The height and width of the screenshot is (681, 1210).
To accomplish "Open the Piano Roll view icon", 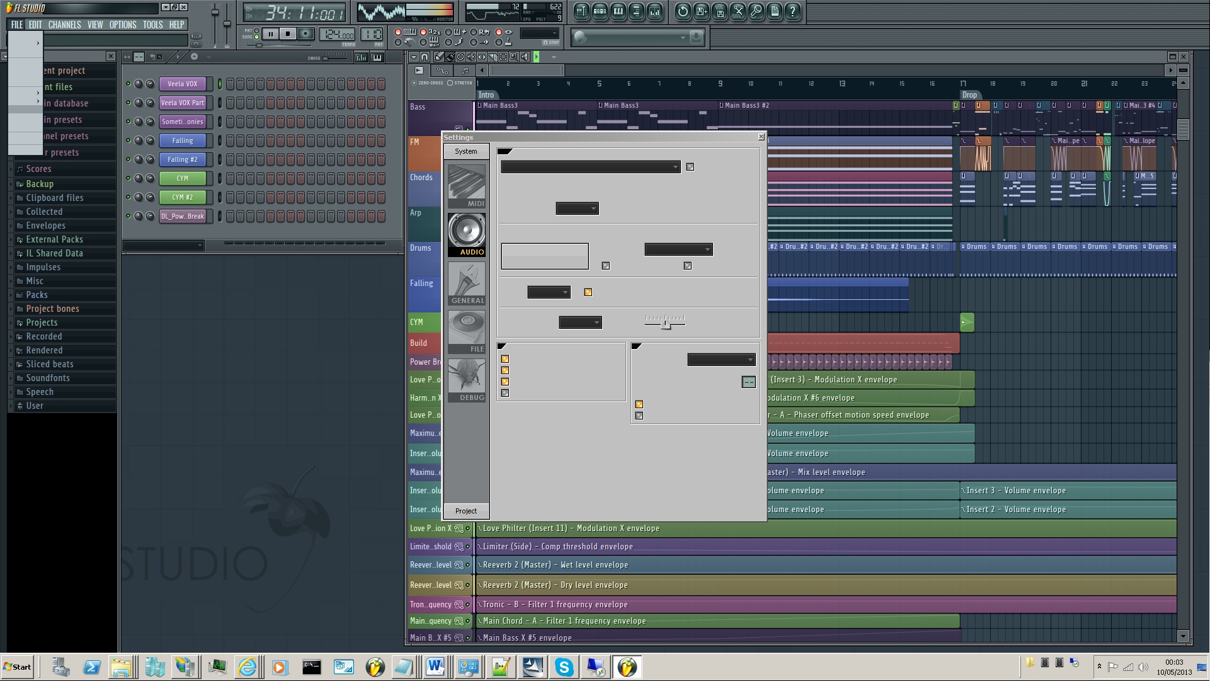I will tap(618, 11).
